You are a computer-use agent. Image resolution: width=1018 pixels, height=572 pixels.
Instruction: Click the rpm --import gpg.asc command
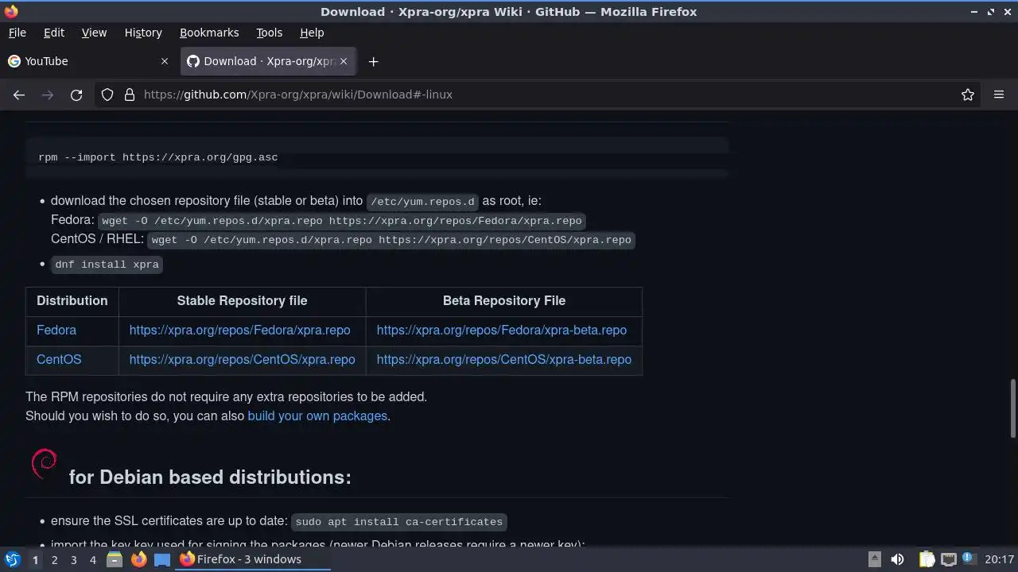(x=157, y=157)
